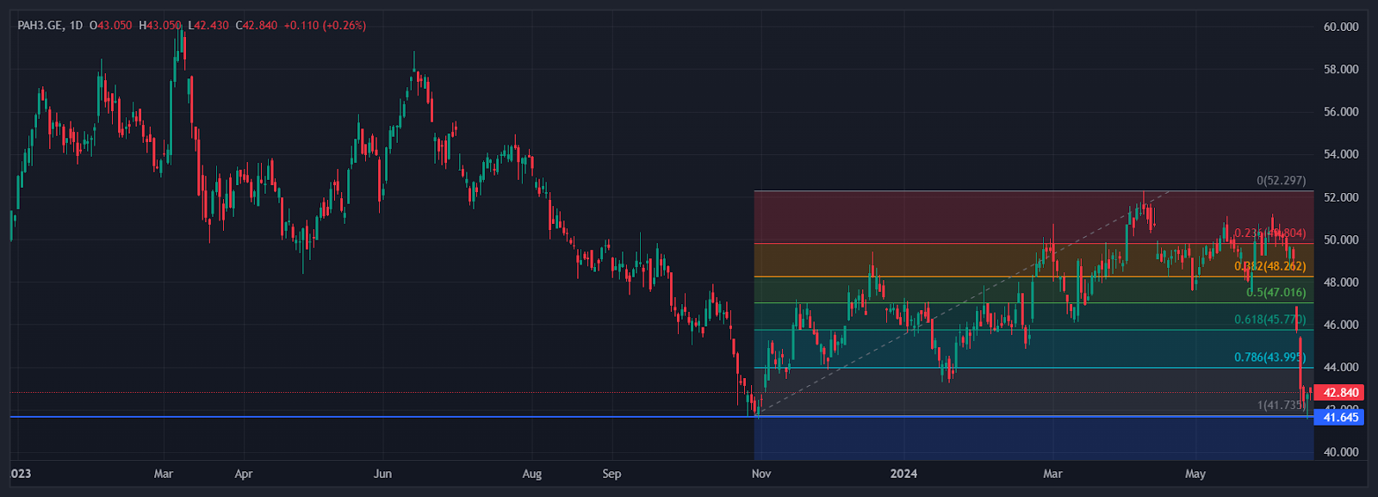Click the 2024 label on time axis
The image size is (1378, 497).
pyautogui.click(x=903, y=474)
